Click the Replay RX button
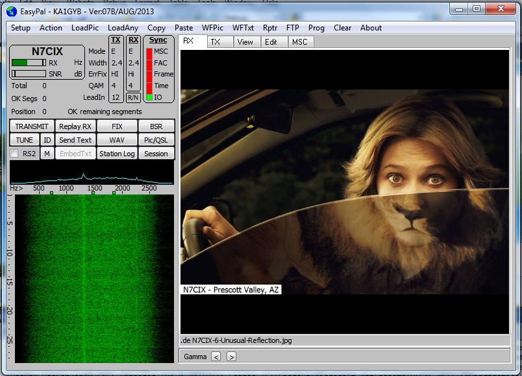The height and width of the screenshot is (376, 522). (x=75, y=126)
